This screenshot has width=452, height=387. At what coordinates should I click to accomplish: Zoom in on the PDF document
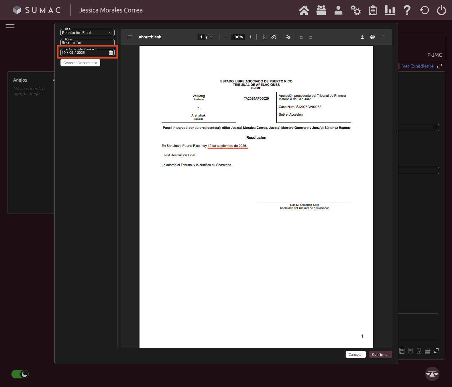click(251, 37)
